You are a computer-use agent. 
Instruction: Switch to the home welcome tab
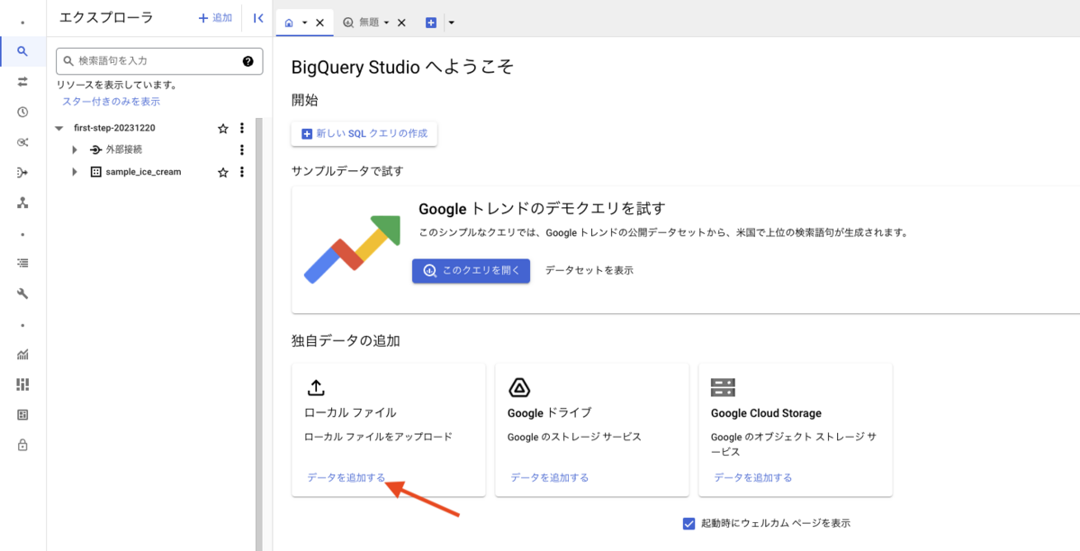(x=289, y=23)
